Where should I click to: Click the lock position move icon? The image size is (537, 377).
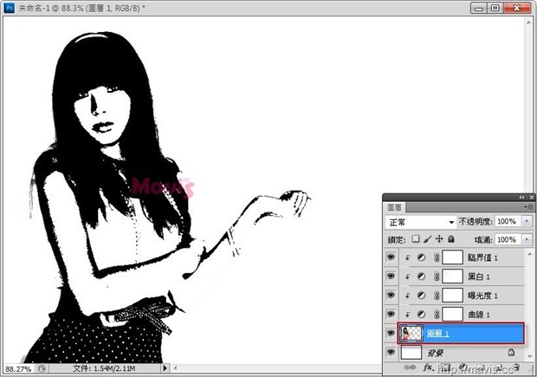[x=439, y=239]
